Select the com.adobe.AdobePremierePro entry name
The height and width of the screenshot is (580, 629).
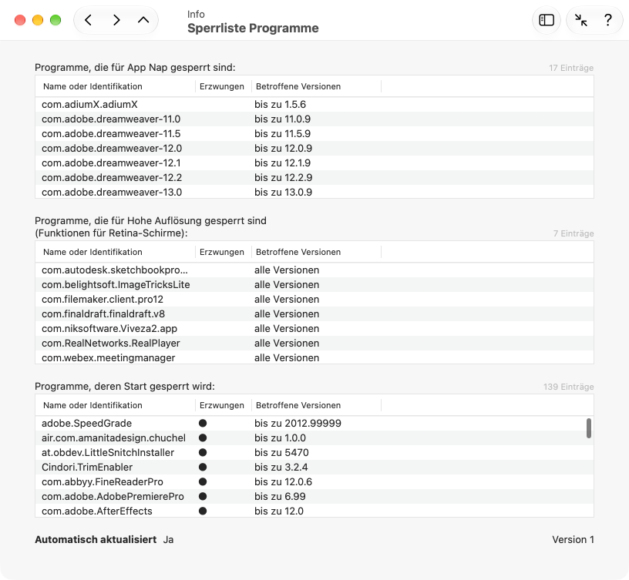pos(113,496)
